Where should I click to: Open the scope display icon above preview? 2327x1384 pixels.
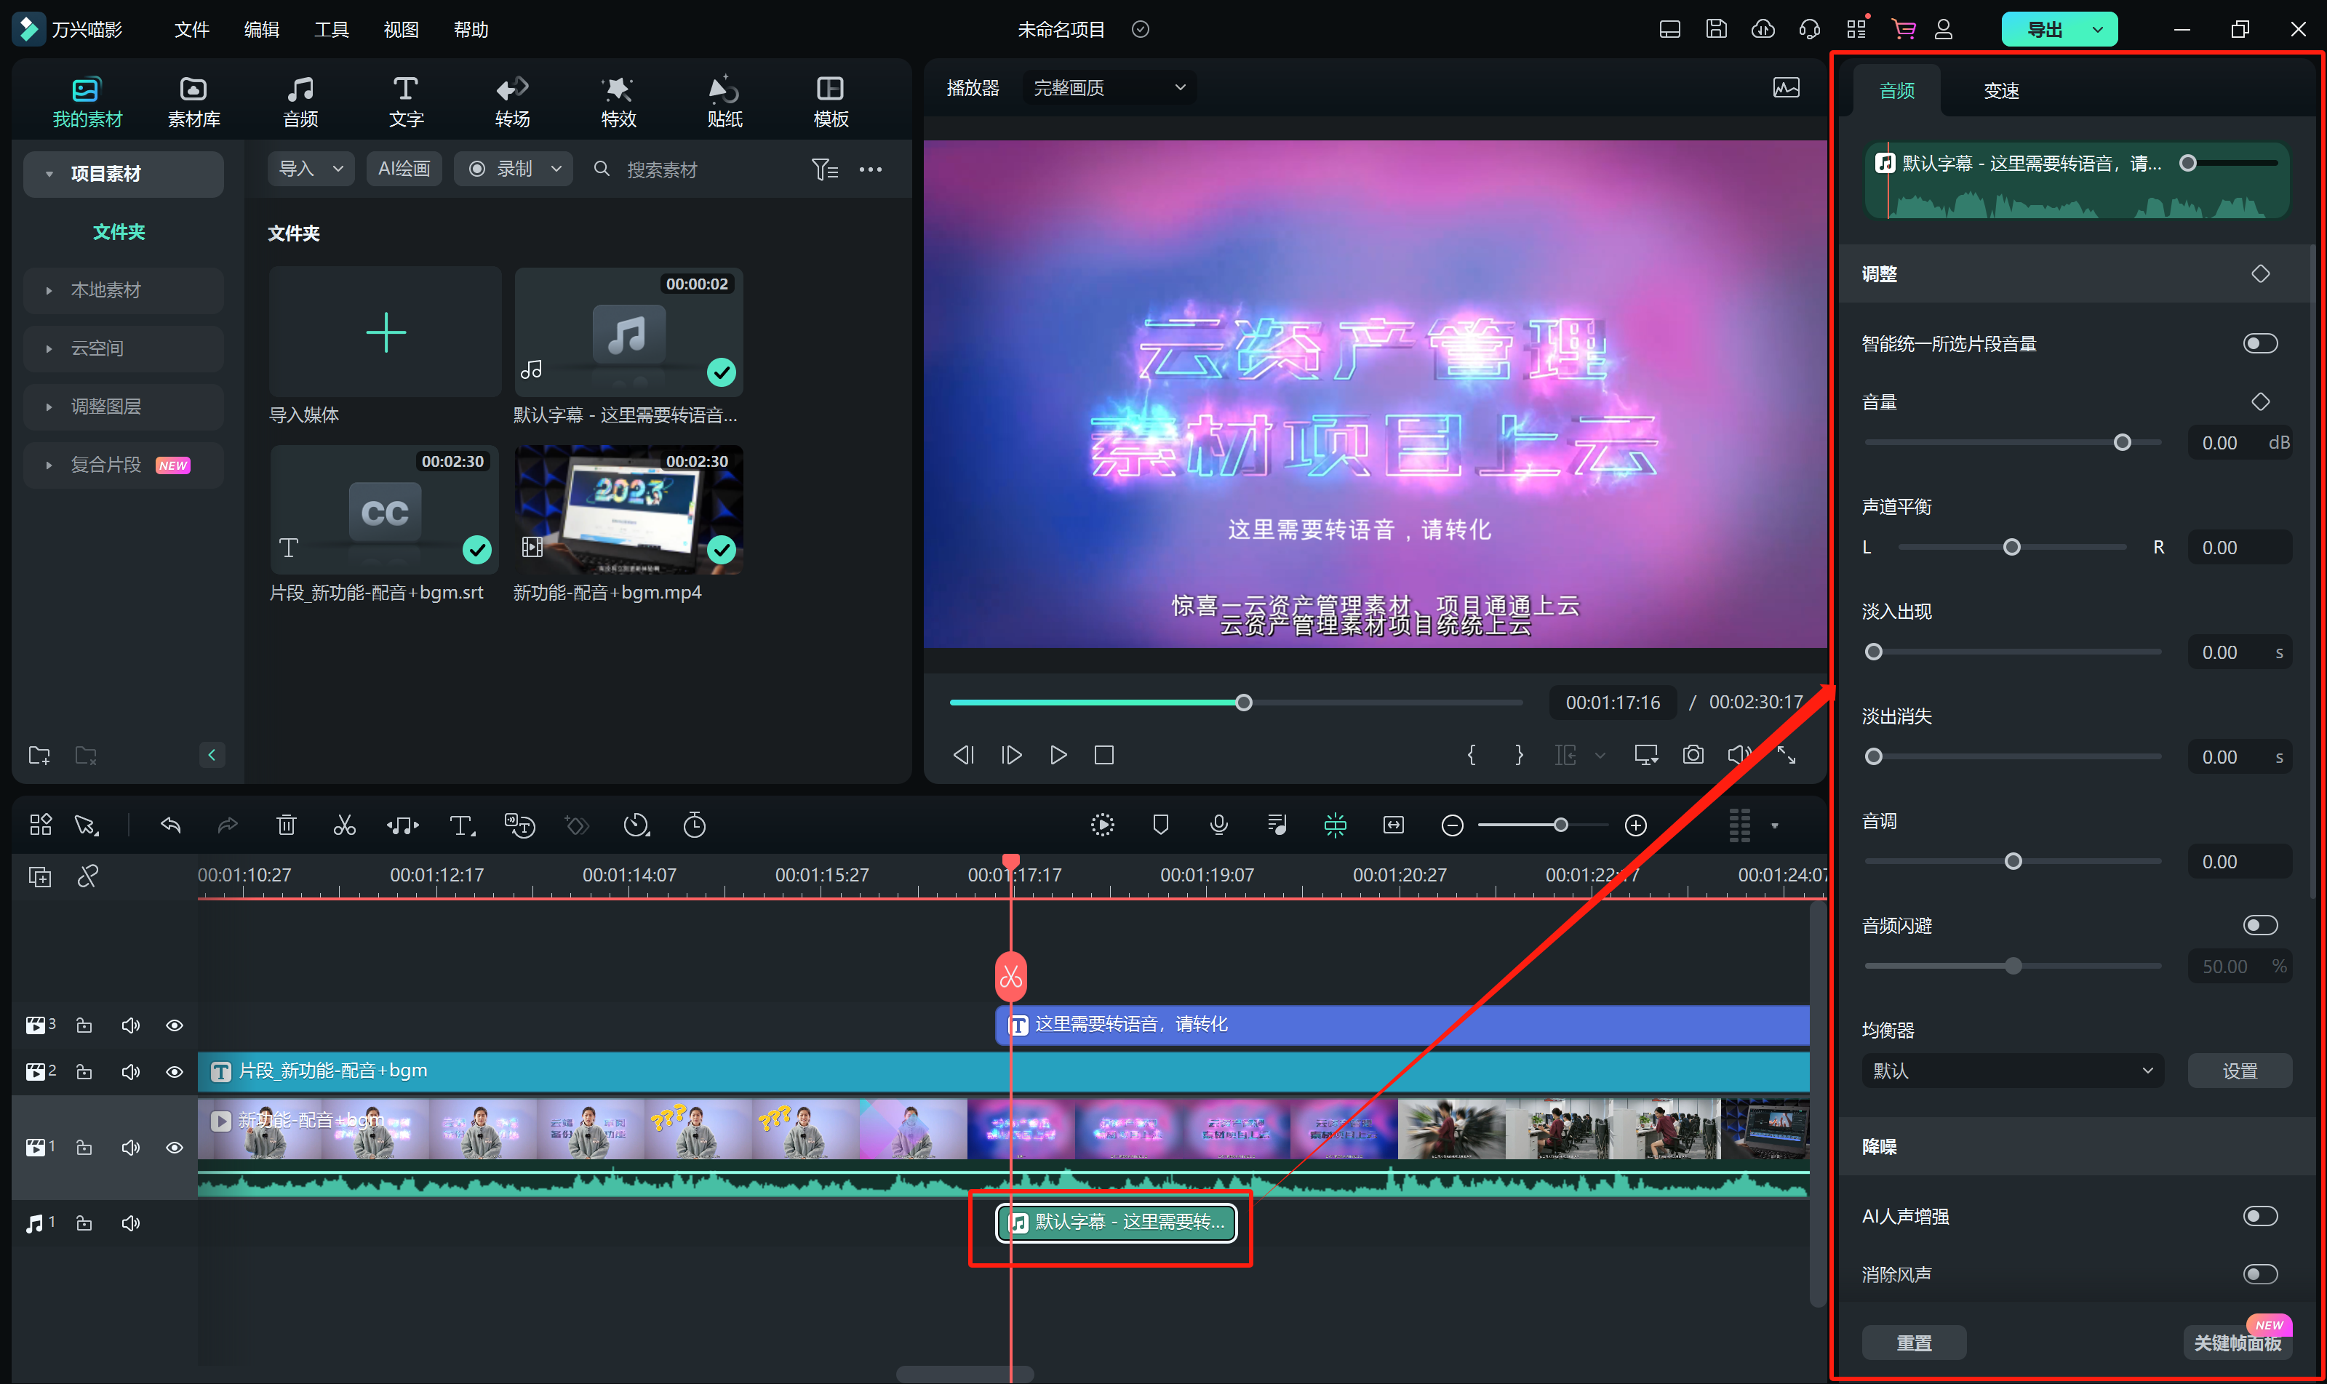click(x=1786, y=88)
